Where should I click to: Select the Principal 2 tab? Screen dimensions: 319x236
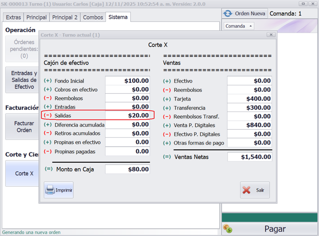(x=65, y=18)
